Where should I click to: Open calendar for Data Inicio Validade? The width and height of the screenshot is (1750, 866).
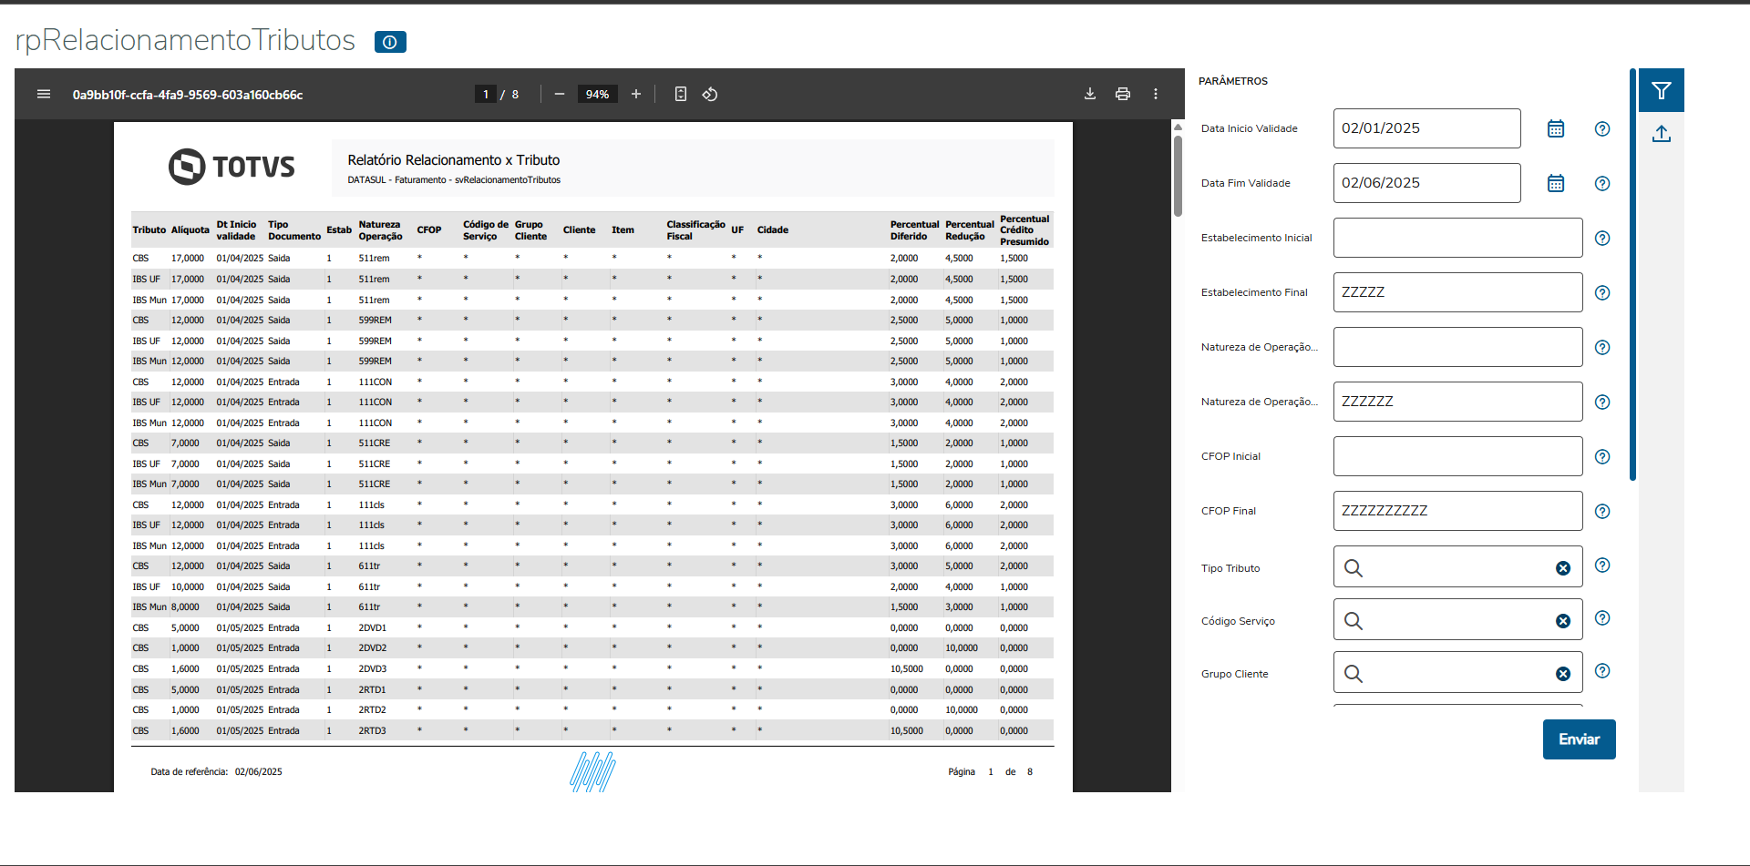(1556, 128)
